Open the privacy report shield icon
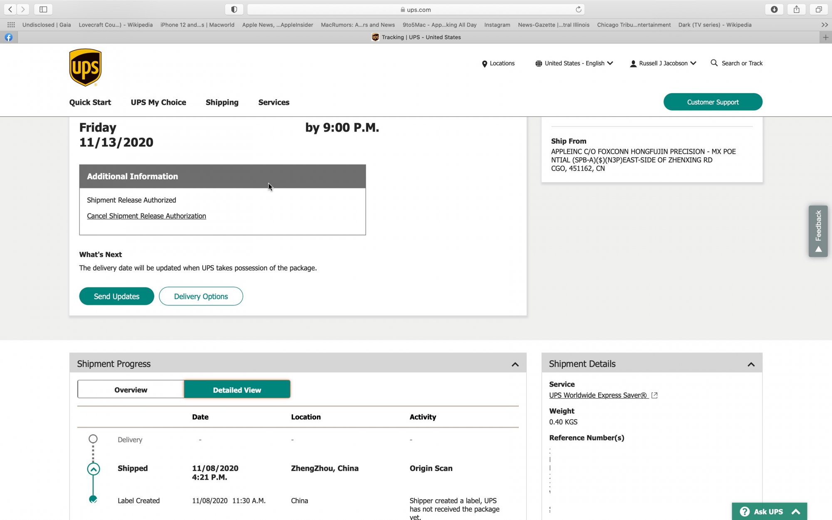This screenshot has height=520, width=832. coord(234,9)
